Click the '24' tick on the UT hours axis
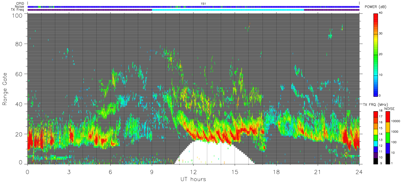This screenshot has height=186, width=404. 359,172
